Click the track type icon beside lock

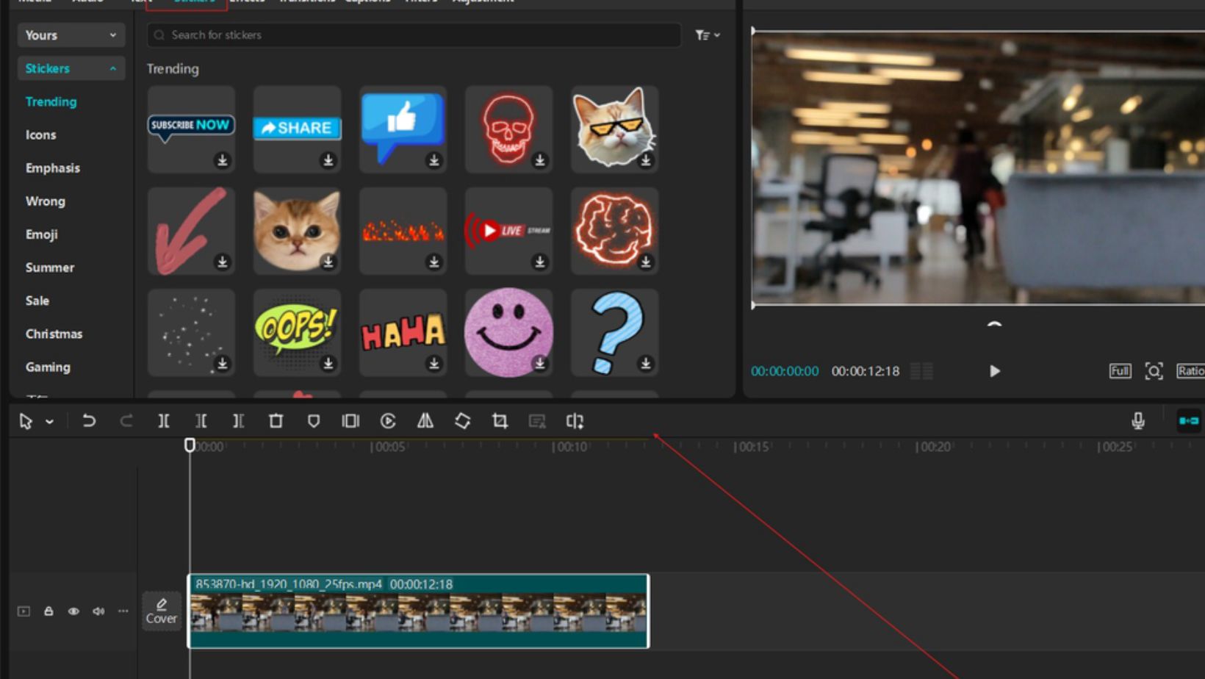click(24, 611)
